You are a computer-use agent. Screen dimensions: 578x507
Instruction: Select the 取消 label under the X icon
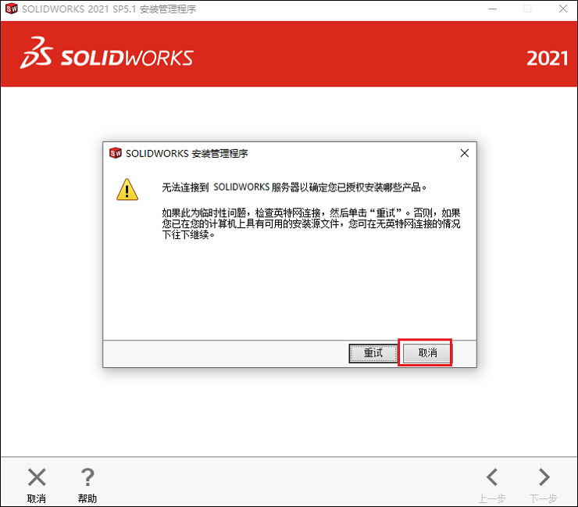37,498
